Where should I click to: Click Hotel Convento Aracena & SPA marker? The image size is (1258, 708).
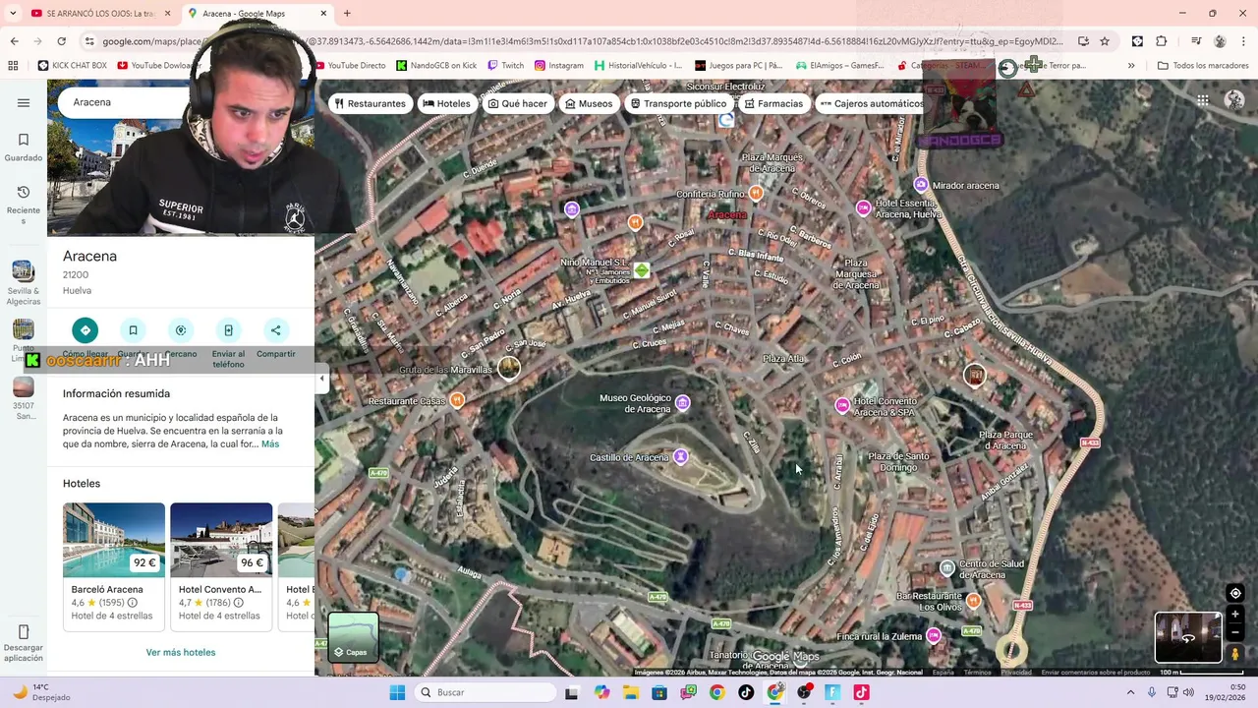[x=841, y=405]
